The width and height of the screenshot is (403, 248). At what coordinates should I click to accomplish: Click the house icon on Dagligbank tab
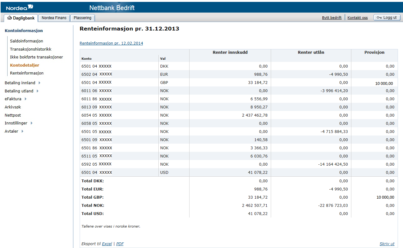9,18
